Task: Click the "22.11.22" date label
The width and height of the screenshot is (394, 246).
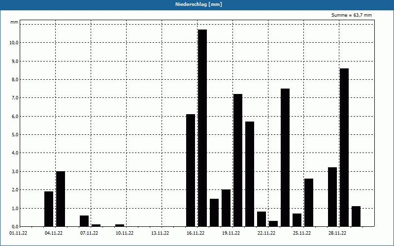Action: coord(266,233)
